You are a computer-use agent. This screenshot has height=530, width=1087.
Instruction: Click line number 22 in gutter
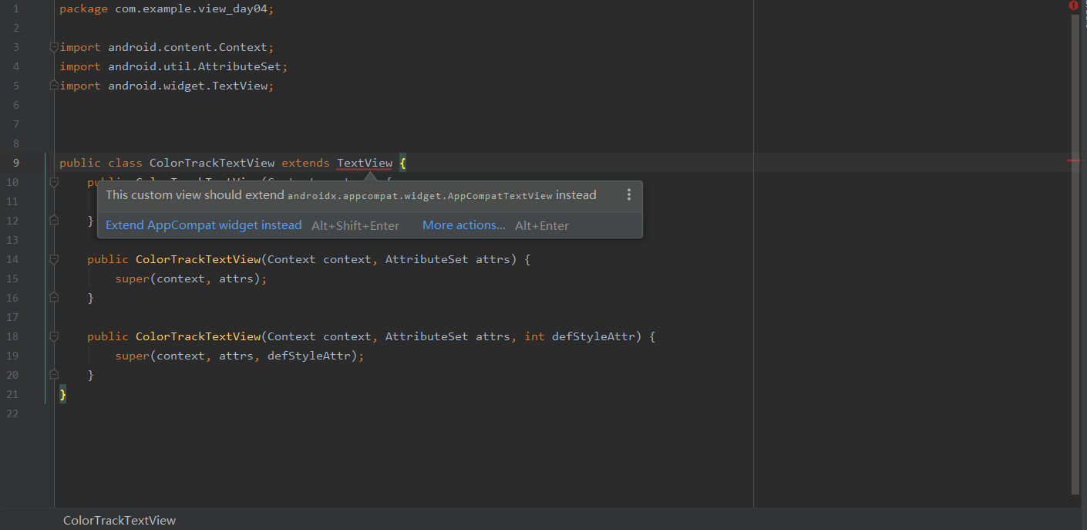(x=12, y=414)
